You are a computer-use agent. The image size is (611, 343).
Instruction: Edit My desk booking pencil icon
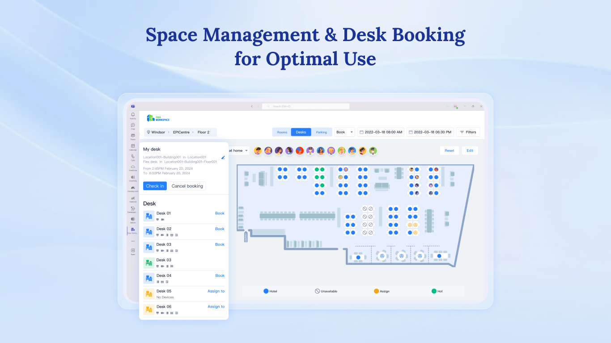pyautogui.click(x=223, y=158)
